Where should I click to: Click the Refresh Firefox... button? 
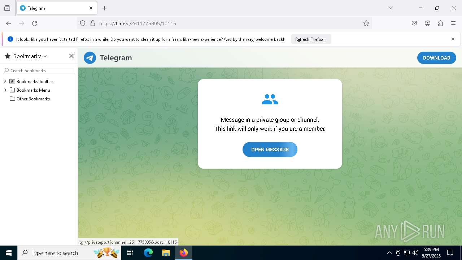coord(311,39)
